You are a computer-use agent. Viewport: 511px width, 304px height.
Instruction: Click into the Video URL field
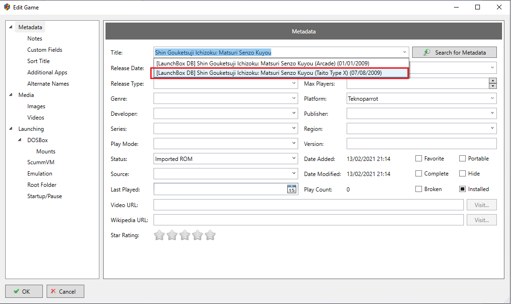pos(308,205)
